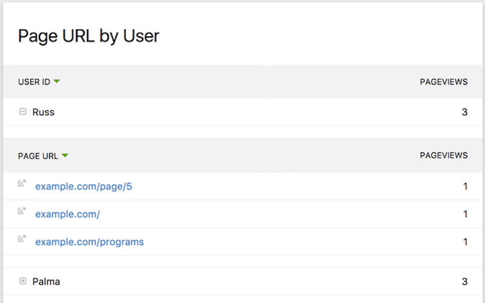The image size is (485, 303).
Task: Follow the example.com/programs link
Action: 90,242
